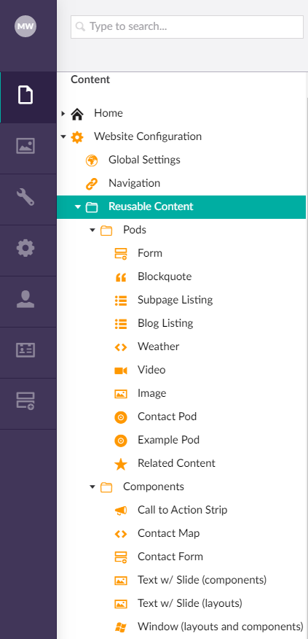Select the Navigation tree item

134,183
